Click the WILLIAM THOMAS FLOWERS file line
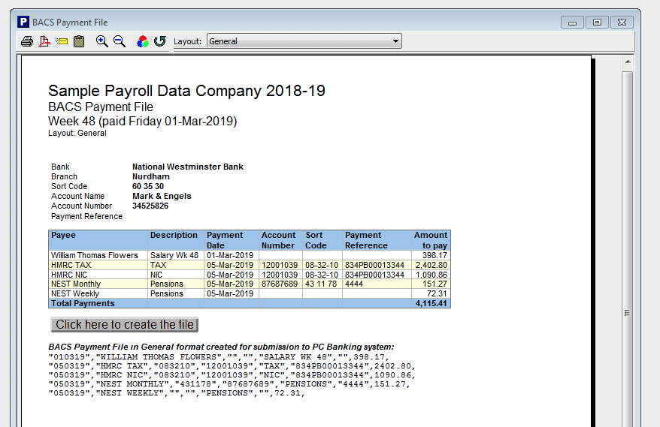The height and width of the screenshot is (427, 660). pos(217,356)
